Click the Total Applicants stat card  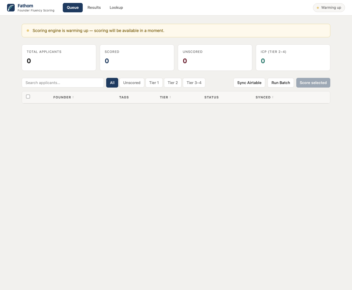coord(59,58)
